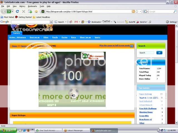Open Free Kick Challenge in Top Games
Viewport: 178px width, 133px height.
(x=148, y=108)
